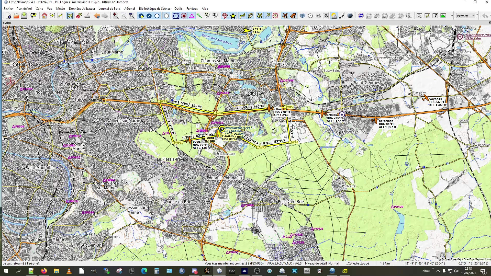The image size is (491, 276).
Task: Open the Bibliothèque de Scènes menu
Action: tap(154, 9)
